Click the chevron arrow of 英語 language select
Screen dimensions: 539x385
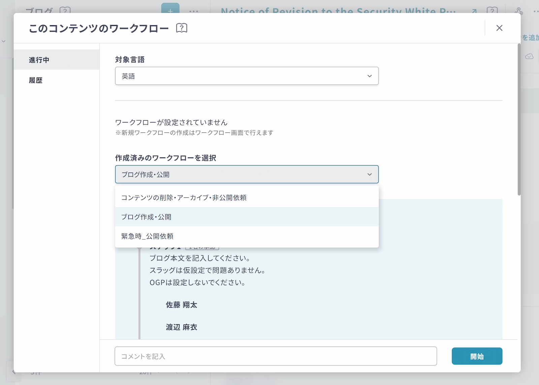tap(370, 76)
